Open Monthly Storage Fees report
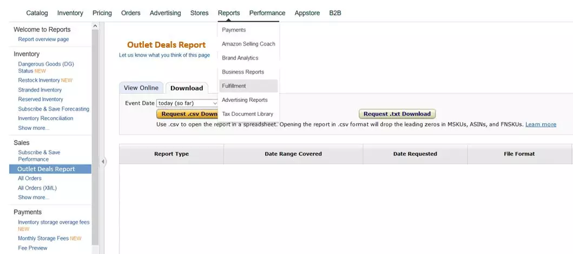The height and width of the screenshot is (254, 573). [x=43, y=238]
